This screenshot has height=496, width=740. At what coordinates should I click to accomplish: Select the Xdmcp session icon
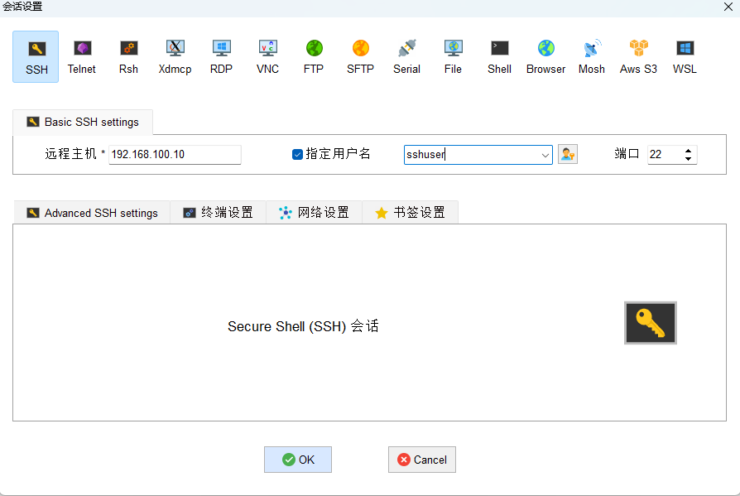(175, 56)
